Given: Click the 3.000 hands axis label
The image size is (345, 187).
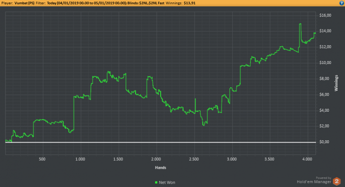Looking at the screenshot, I should coord(232,159).
